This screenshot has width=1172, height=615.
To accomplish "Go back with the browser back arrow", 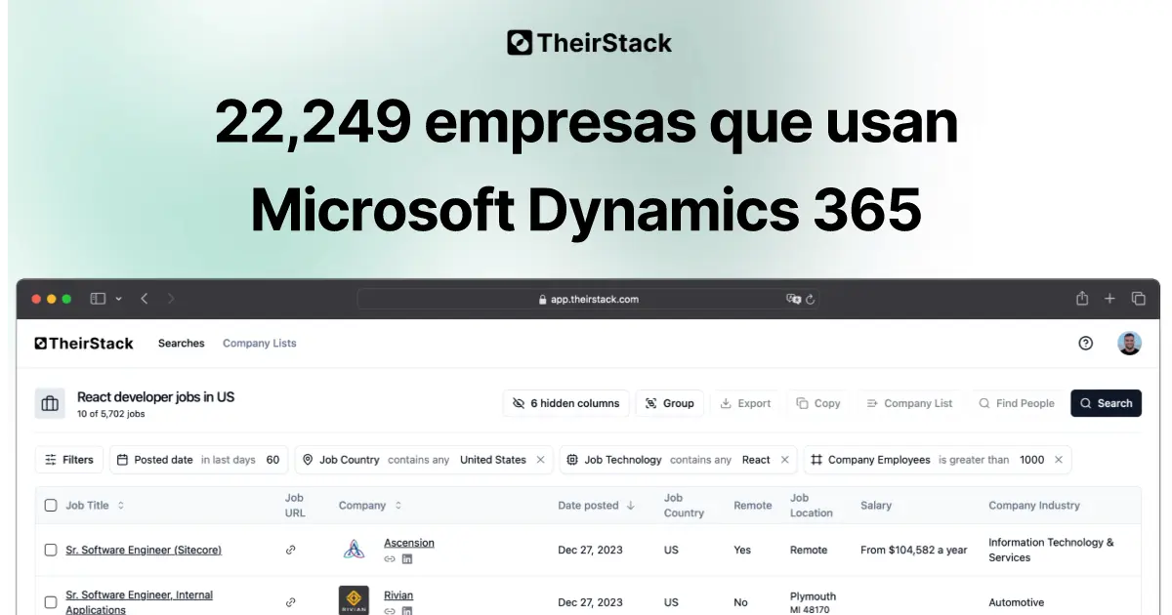I will click(x=144, y=299).
